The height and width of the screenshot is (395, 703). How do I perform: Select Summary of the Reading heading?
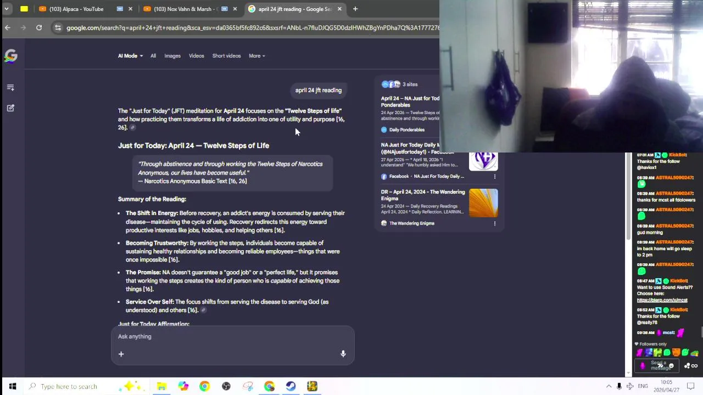tap(152, 199)
